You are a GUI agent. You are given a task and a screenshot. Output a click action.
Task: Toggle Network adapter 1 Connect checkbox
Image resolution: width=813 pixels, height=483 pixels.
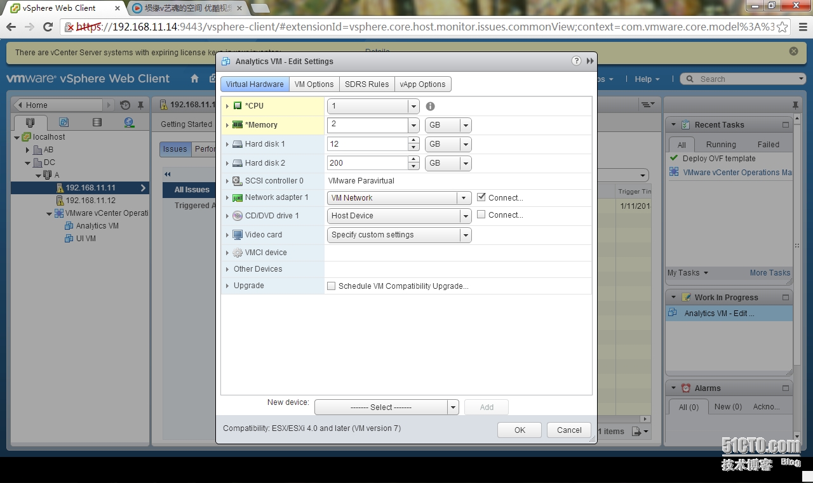[481, 197]
